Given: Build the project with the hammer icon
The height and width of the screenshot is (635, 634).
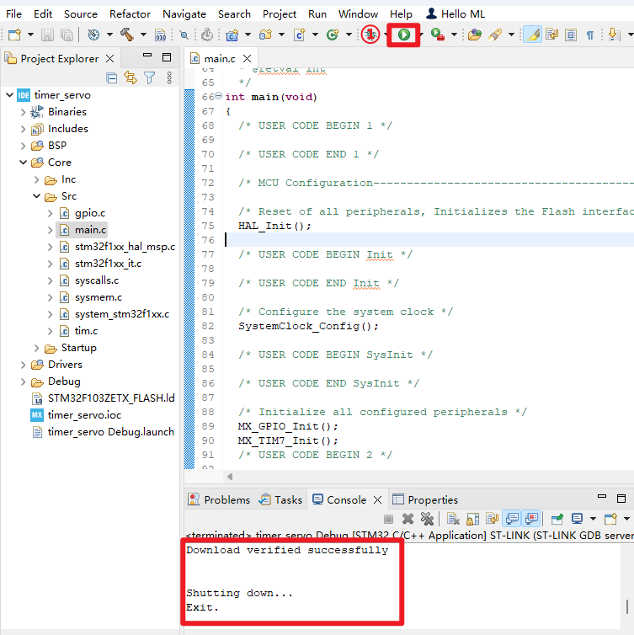Looking at the screenshot, I should point(127,35).
